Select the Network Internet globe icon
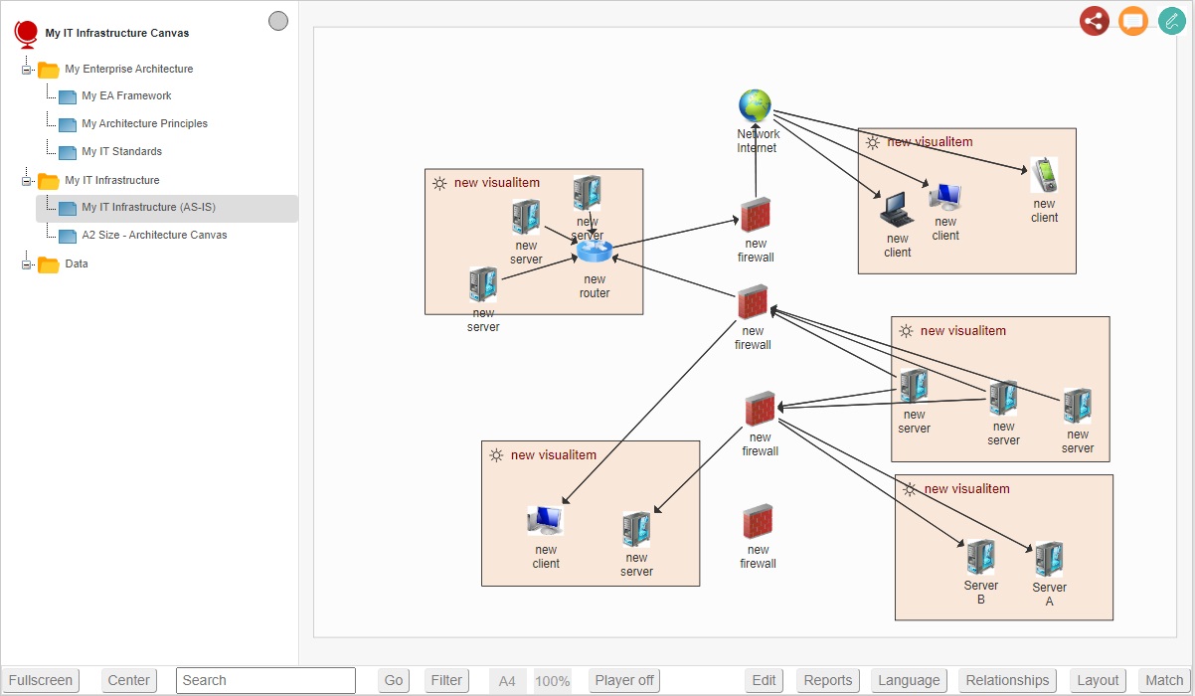The image size is (1195, 696). (756, 106)
